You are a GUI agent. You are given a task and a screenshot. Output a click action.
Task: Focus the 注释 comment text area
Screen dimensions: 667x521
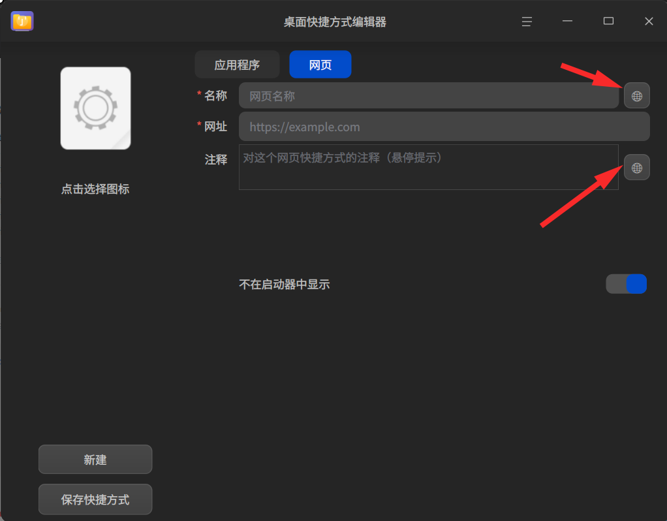coord(429,167)
